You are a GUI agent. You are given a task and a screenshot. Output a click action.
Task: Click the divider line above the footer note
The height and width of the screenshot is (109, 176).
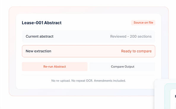(88, 75)
